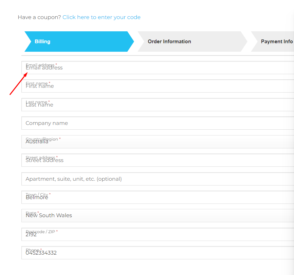Open the Order Information step
The width and height of the screenshot is (294, 275).
[192, 42]
